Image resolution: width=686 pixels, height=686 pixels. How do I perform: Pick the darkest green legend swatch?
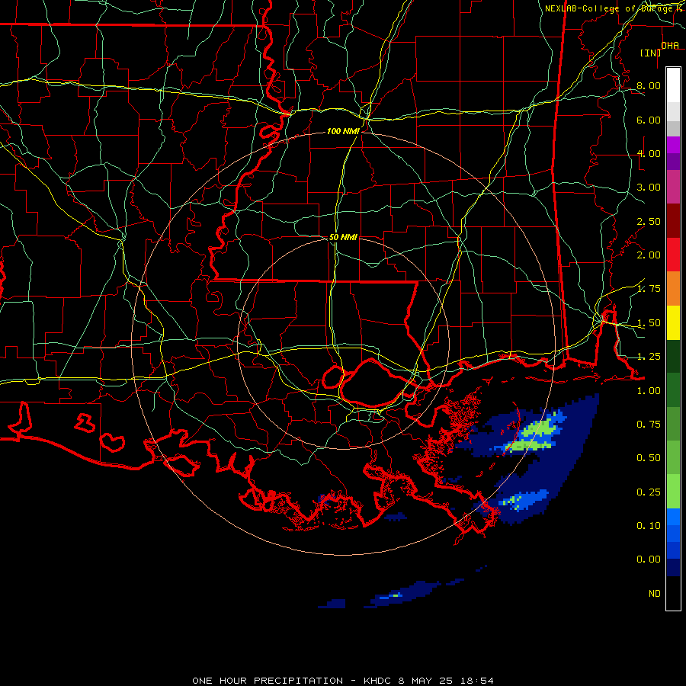point(673,357)
